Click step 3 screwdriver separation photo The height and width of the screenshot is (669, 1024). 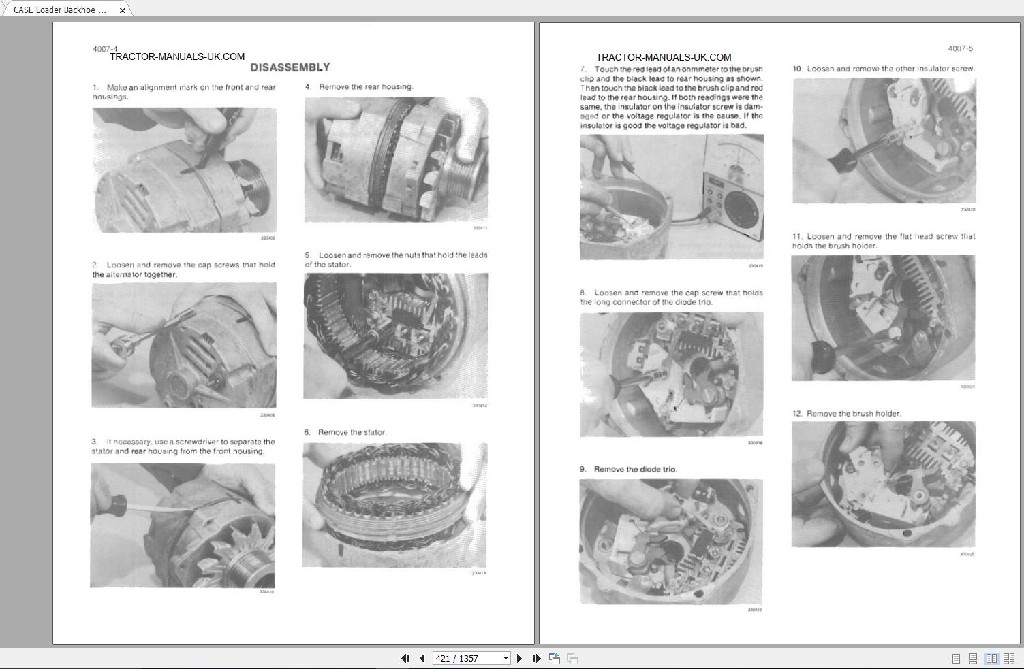(183, 525)
